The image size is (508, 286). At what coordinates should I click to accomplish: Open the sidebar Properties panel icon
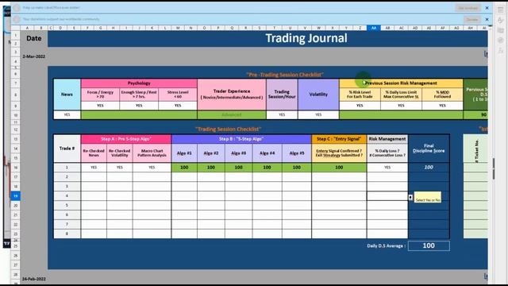point(501,10)
